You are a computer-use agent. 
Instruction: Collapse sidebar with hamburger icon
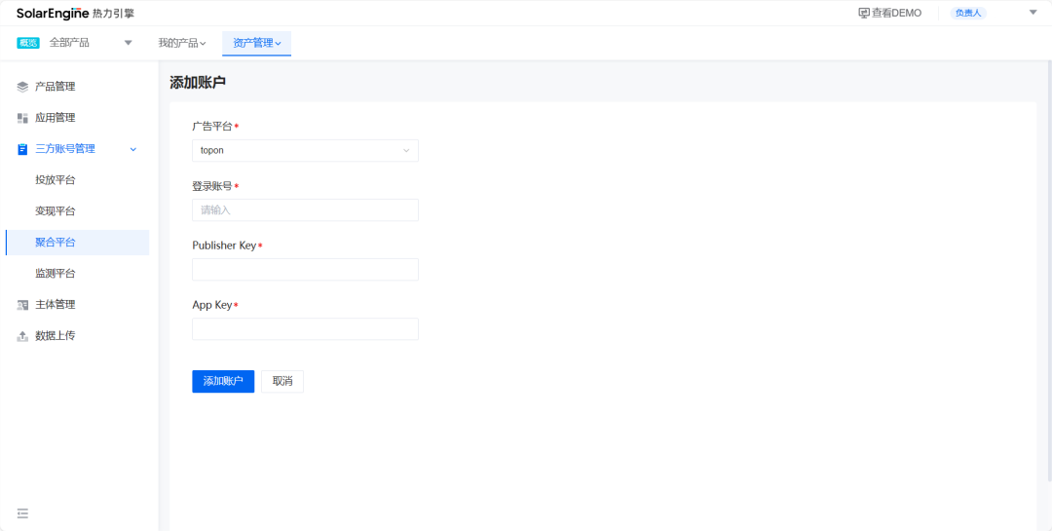(22, 513)
